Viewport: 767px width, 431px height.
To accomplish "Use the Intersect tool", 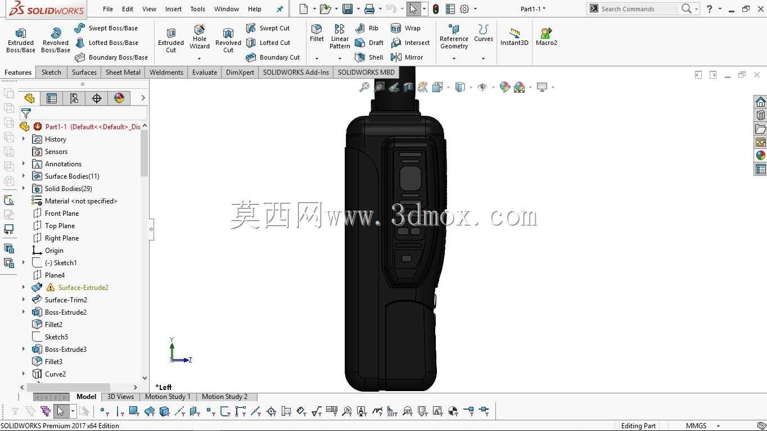I will coord(410,43).
